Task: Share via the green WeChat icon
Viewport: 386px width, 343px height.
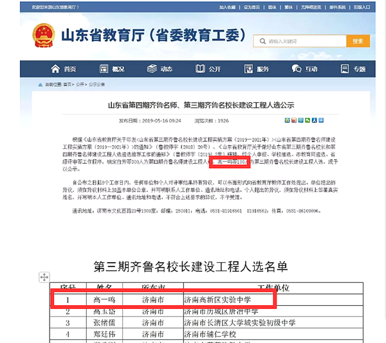Action: click(x=308, y=120)
